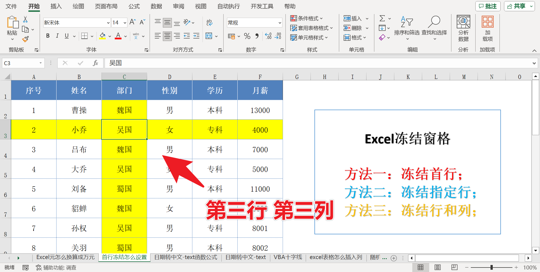Toggle center horizontal alignment

(167, 36)
